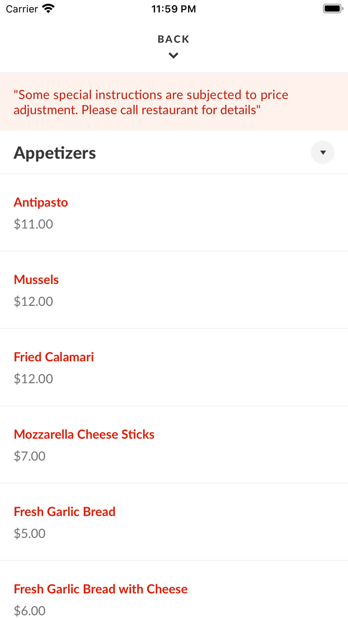This screenshot has width=348, height=619.
Task: Tap the special instructions price notice banner
Action: pyautogui.click(x=174, y=102)
